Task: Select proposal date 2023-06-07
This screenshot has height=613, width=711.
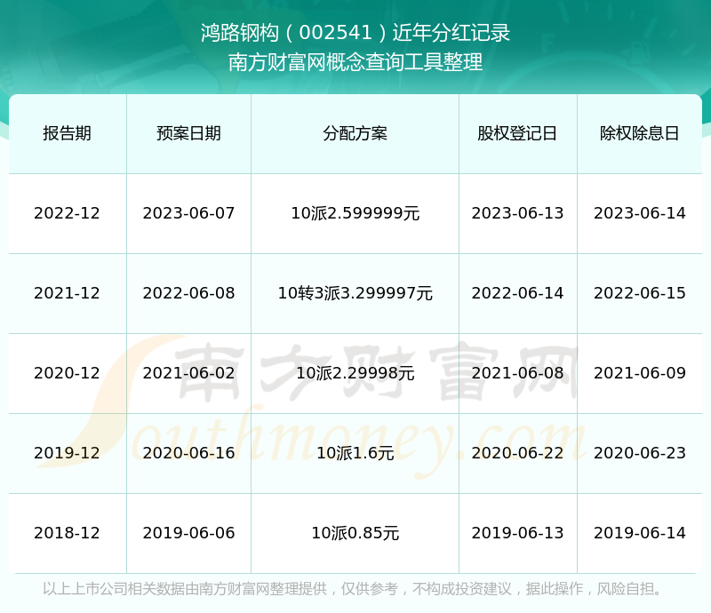Action: click(x=188, y=213)
